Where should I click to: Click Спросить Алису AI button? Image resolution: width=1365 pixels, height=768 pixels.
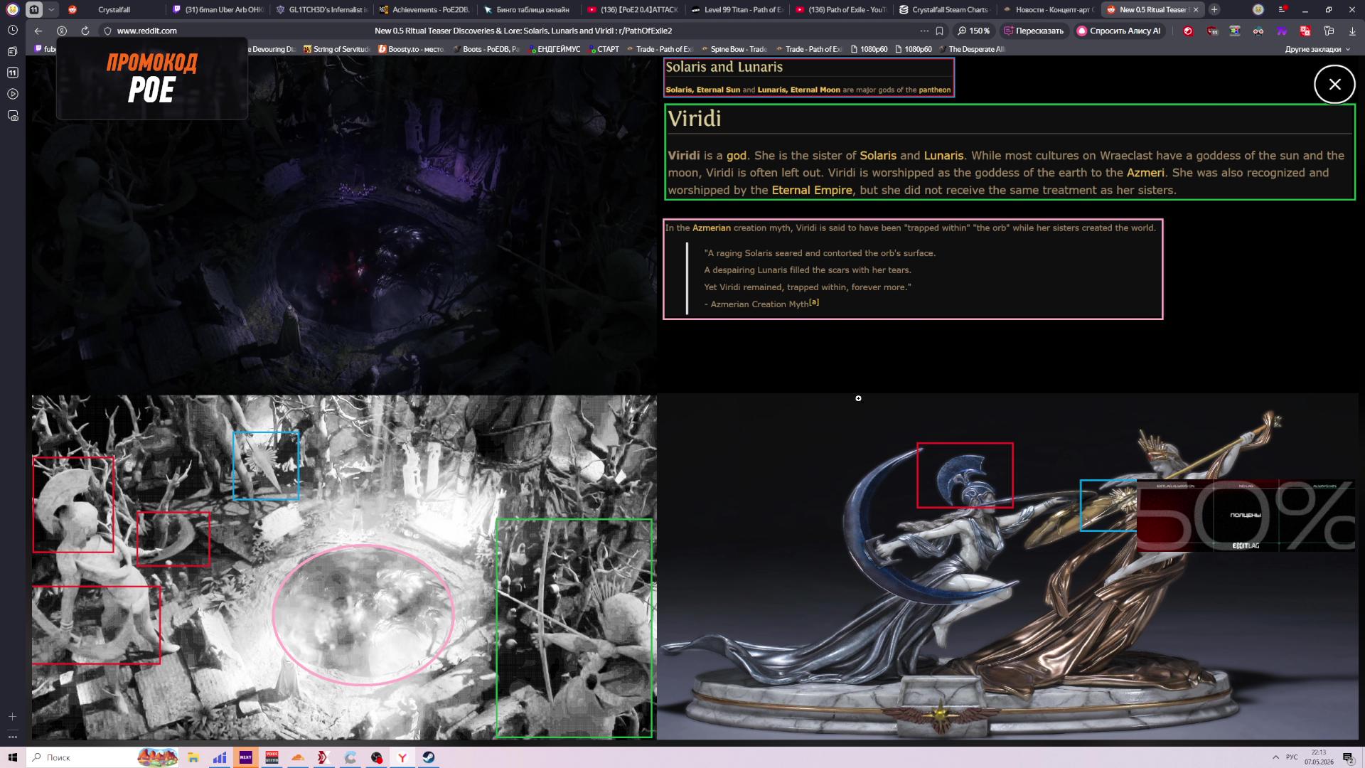1119,31
